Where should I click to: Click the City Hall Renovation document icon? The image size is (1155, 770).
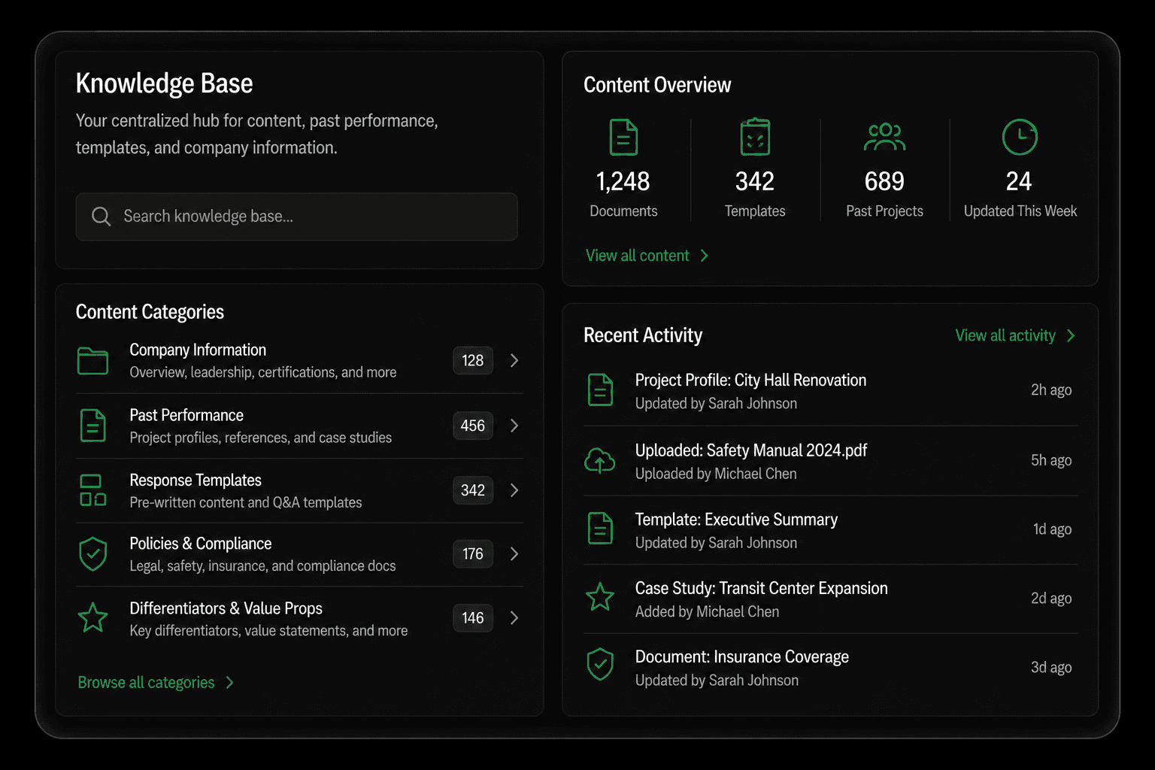(600, 390)
